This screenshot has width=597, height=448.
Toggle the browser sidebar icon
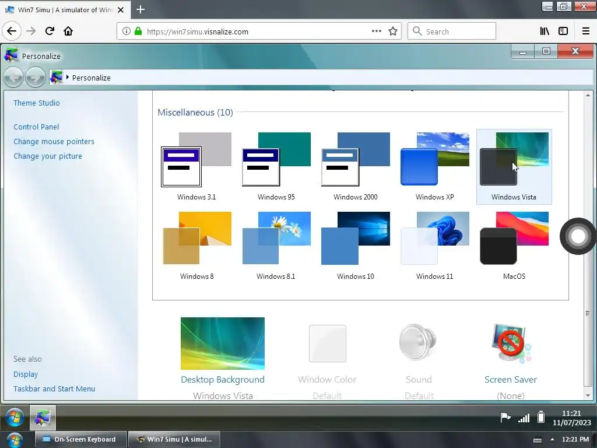click(563, 32)
